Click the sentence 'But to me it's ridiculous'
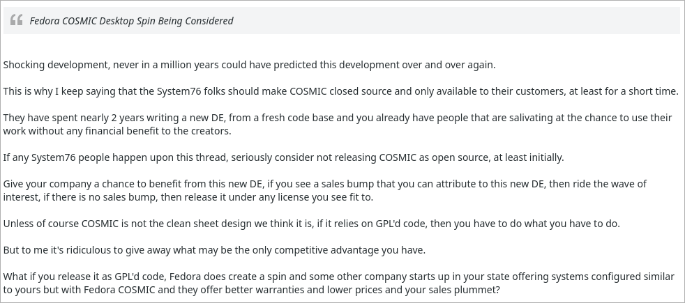 tap(214, 250)
